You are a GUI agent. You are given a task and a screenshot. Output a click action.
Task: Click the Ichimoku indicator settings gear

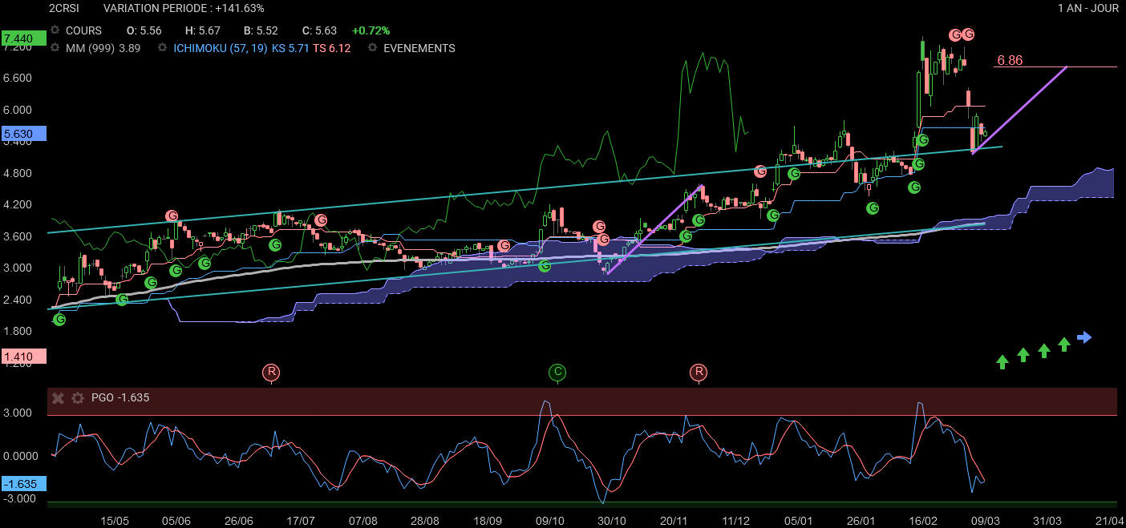click(162, 48)
